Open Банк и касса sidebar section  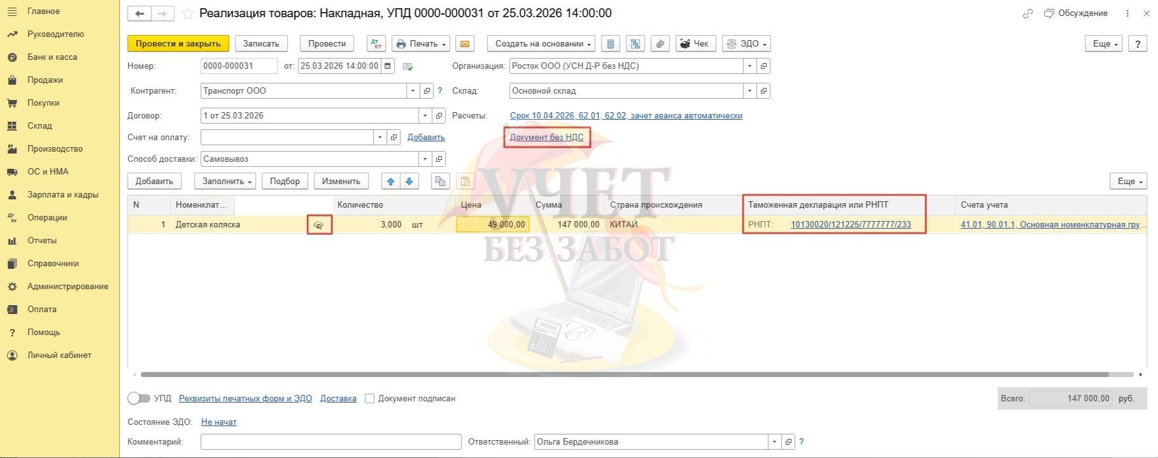coord(52,57)
